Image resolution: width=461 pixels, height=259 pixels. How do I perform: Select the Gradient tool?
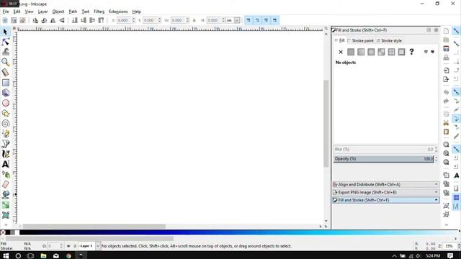tap(5, 205)
